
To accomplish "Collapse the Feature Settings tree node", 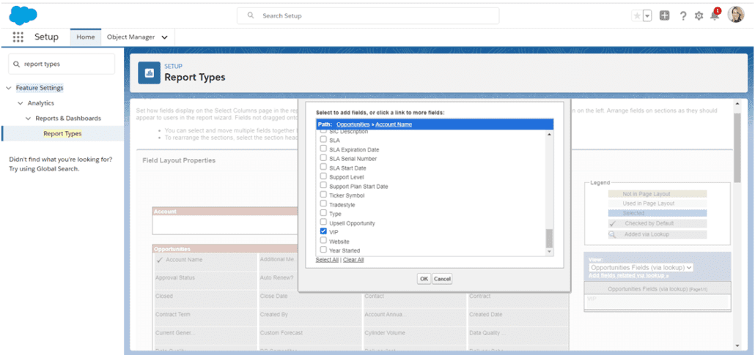I will pyautogui.click(x=9, y=88).
